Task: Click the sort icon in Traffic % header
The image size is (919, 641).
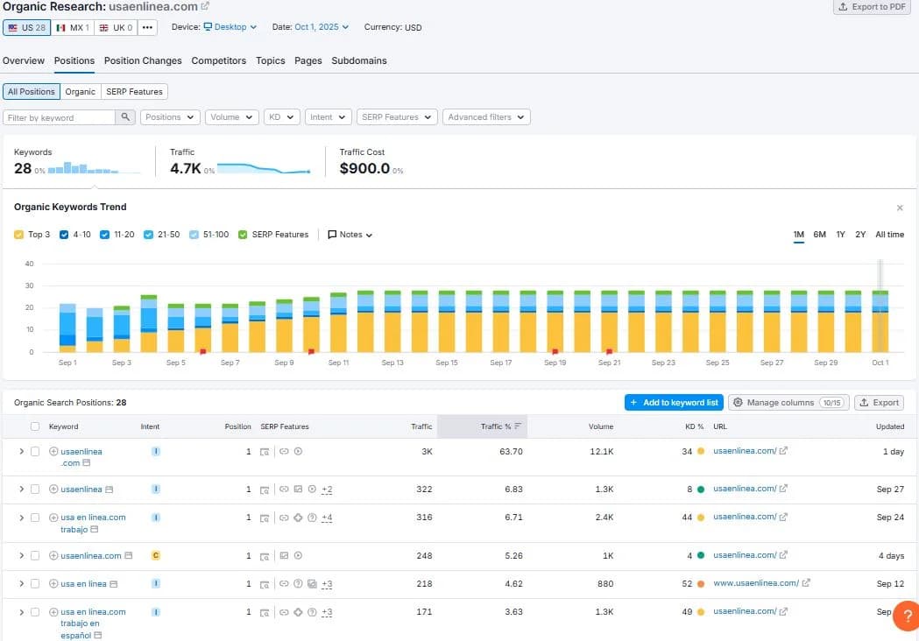Action: pyautogui.click(x=518, y=426)
